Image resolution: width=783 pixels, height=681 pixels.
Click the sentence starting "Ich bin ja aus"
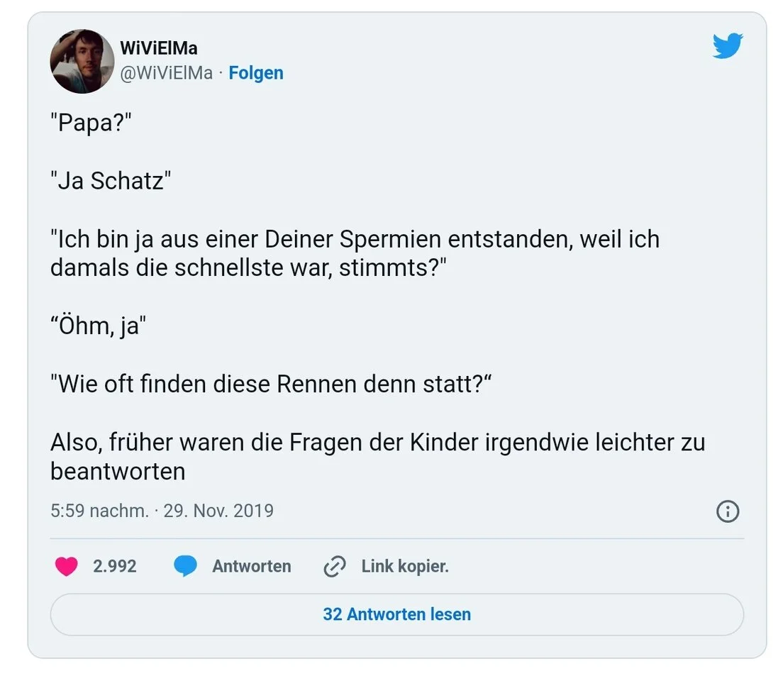click(x=355, y=253)
